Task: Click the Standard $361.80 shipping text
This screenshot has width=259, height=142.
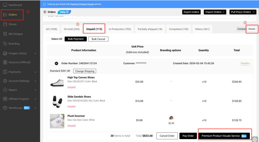Action: pos(60,71)
